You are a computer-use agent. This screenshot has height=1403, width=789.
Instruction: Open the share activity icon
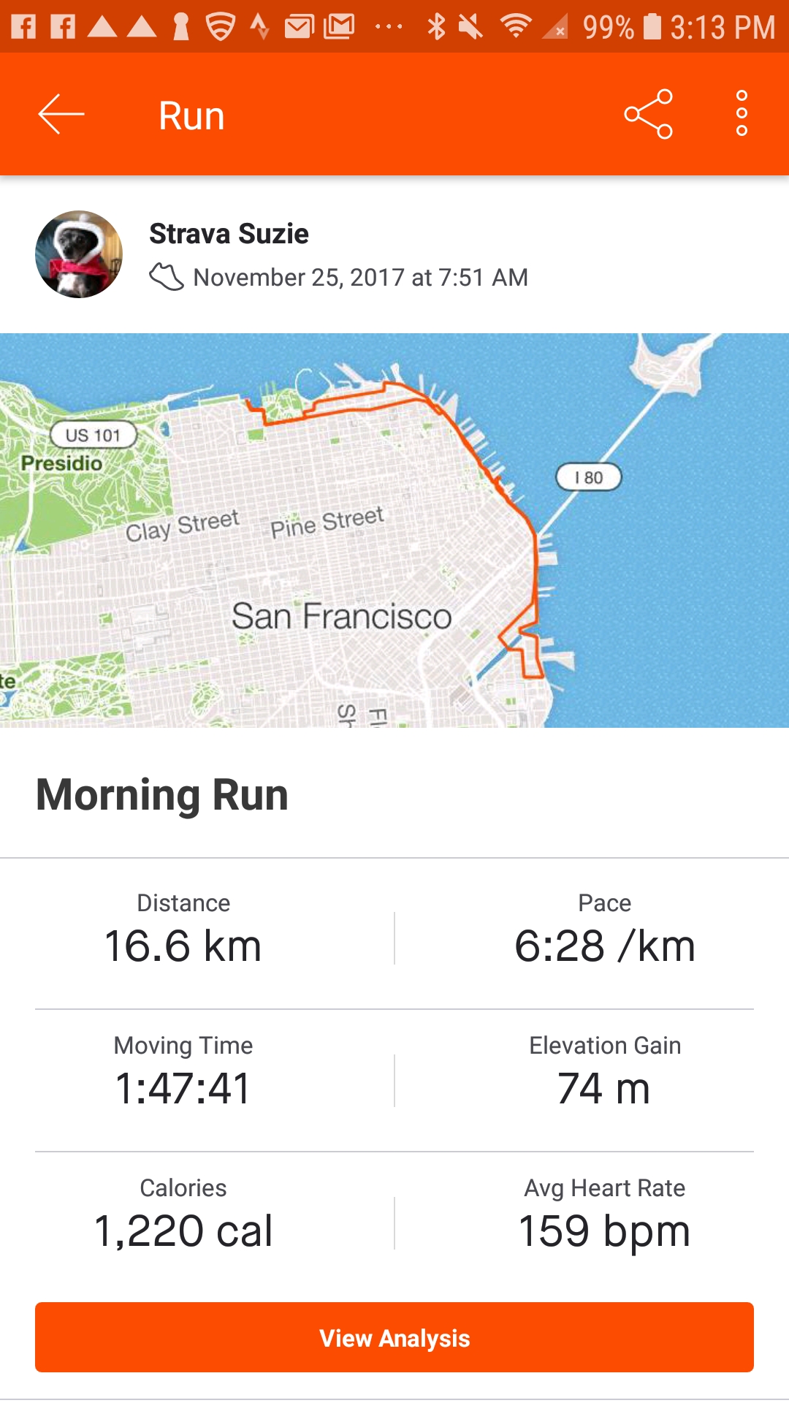tap(648, 114)
